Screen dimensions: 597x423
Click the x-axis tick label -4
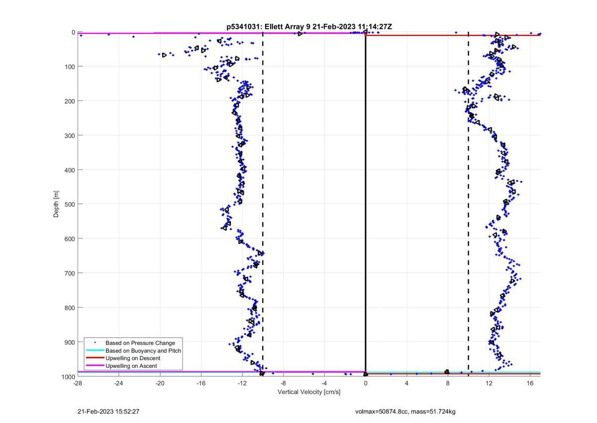pyautogui.click(x=324, y=383)
